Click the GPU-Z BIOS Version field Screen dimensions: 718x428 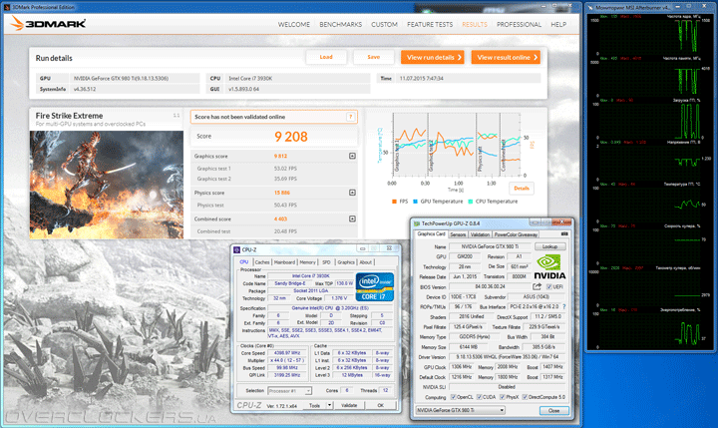tap(490, 287)
